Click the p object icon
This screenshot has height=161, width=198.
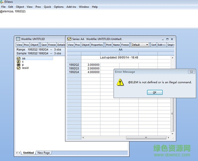click(x=18, y=65)
